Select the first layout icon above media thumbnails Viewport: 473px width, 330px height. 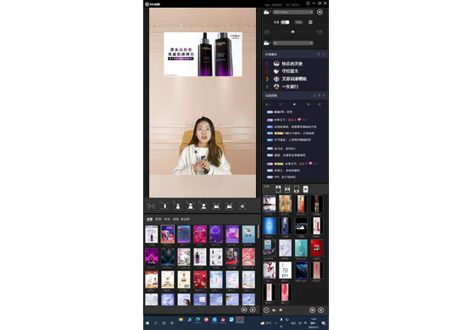278,189
